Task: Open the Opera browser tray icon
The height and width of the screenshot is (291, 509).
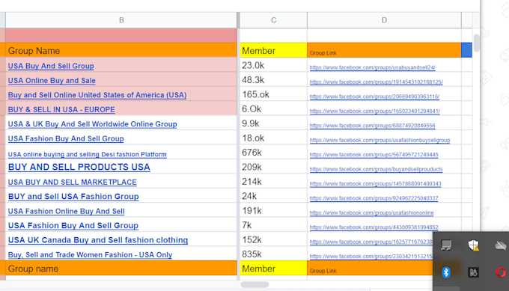Action: tap(501, 272)
